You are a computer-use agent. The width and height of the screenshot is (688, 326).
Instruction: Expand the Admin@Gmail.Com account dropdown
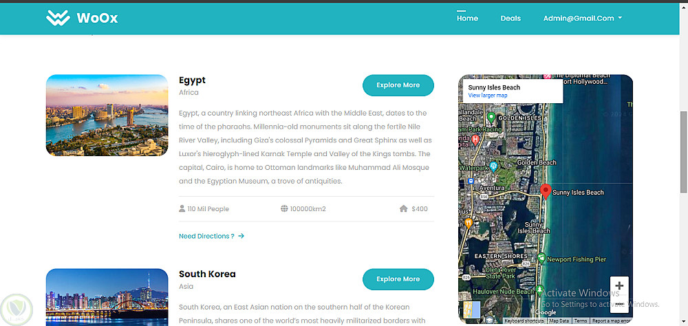tap(583, 19)
